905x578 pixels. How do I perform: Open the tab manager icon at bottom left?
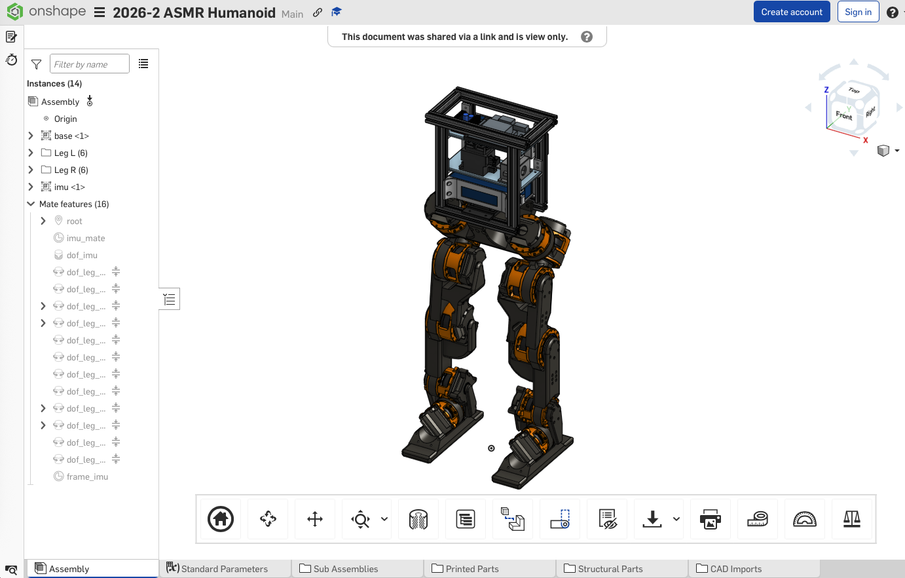click(x=11, y=570)
